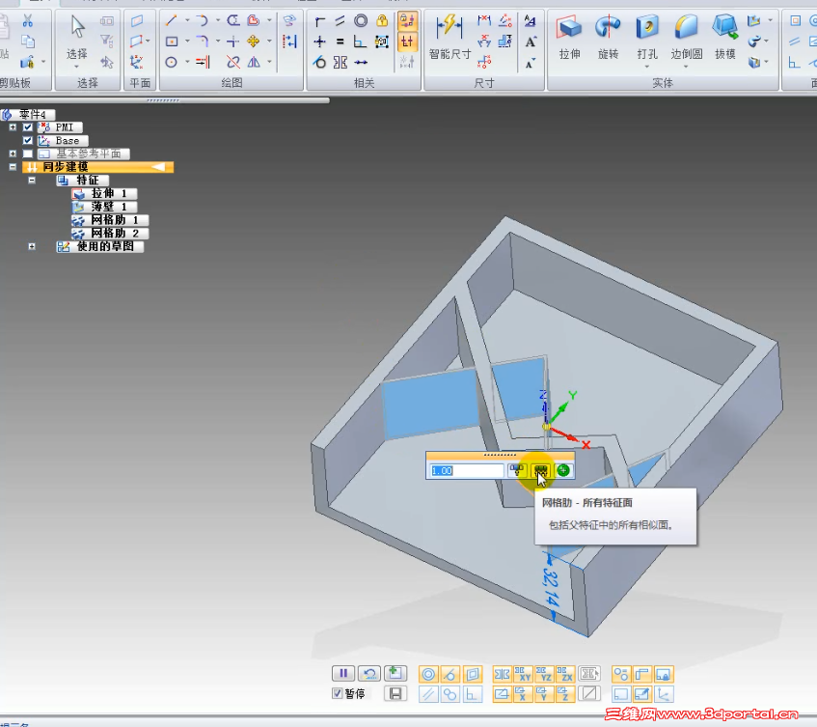Toggle Symmetric ZX live rule
This screenshot has width=817, height=727.
click(565, 674)
